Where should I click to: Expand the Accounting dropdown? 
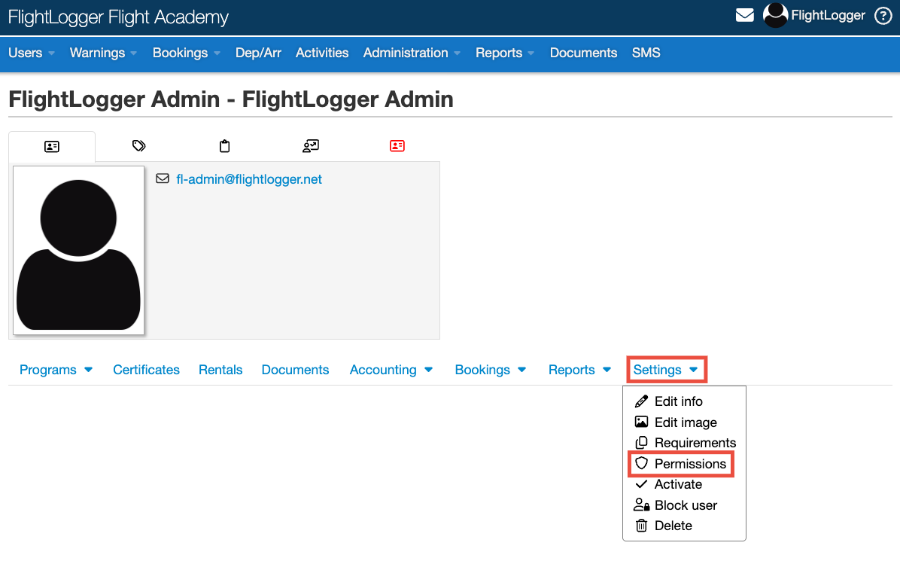391,370
